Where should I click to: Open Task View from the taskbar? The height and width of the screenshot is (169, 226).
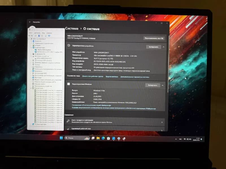coord(93,138)
